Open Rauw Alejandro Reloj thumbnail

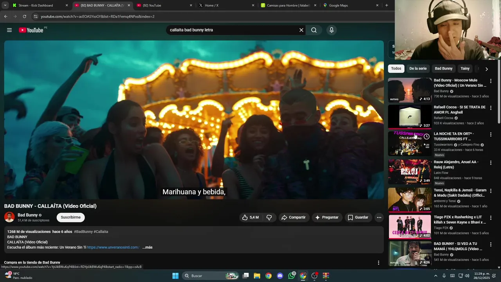tap(409, 172)
